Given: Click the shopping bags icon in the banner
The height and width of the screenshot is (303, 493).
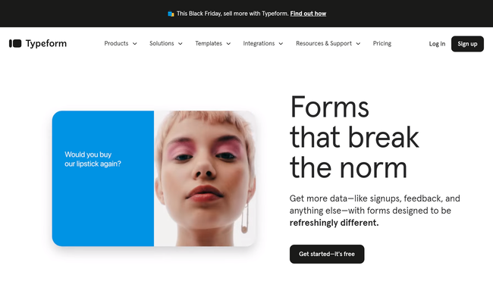Looking at the screenshot, I should point(171,14).
